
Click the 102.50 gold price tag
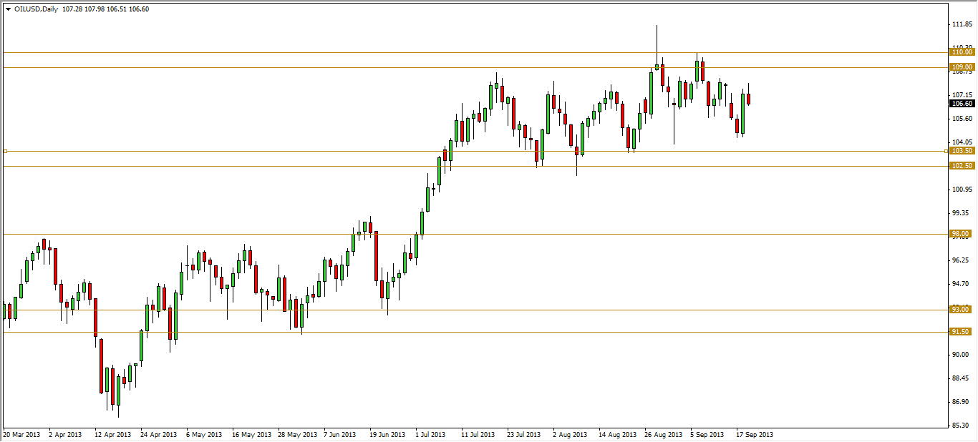click(x=961, y=166)
